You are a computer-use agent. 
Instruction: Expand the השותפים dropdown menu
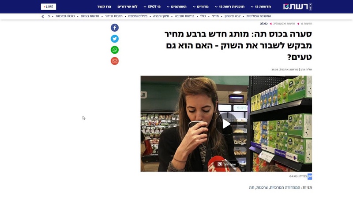(x=176, y=7)
